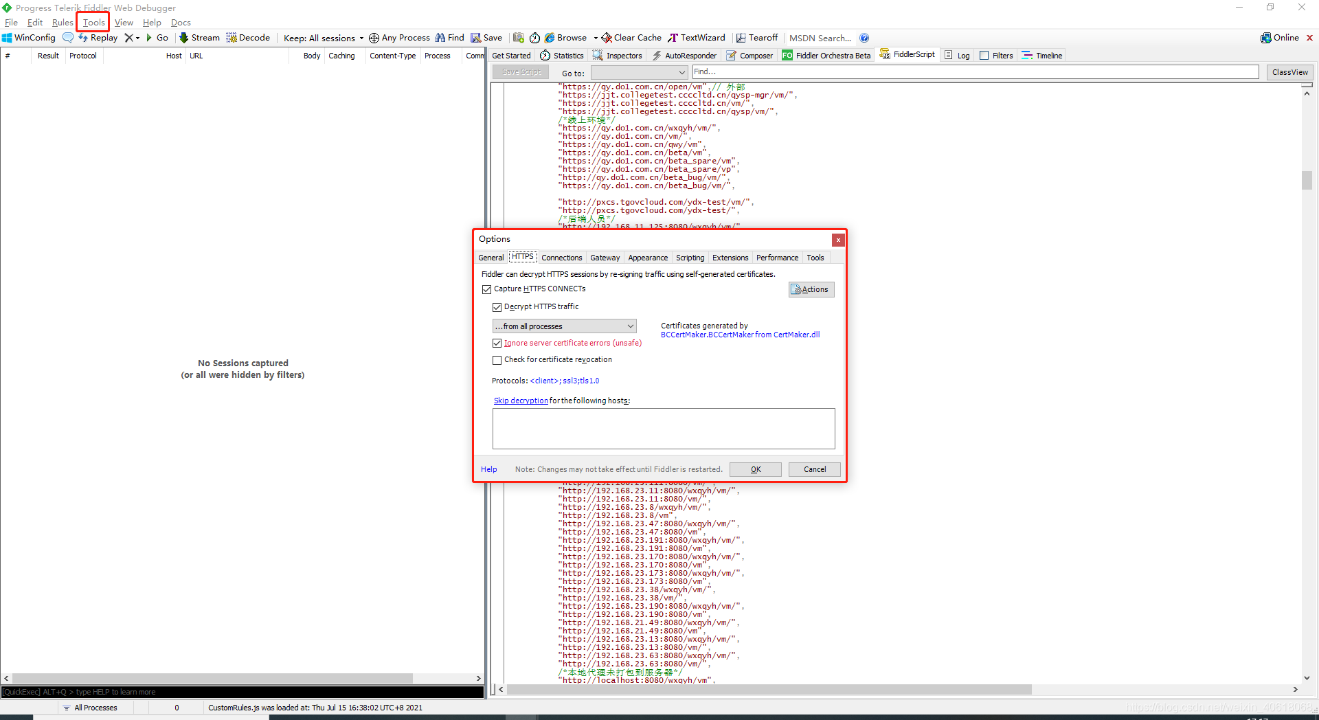1319x720 pixels.
Task: Click the Online status indicator
Action: click(1280, 38)
